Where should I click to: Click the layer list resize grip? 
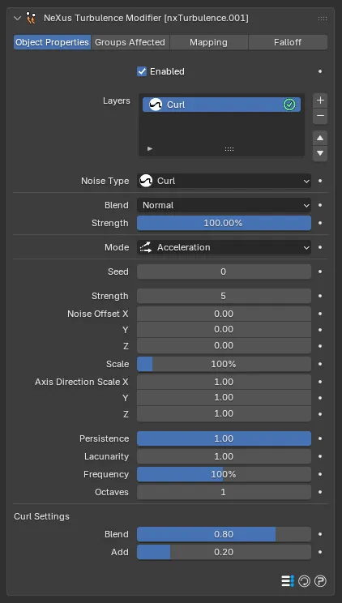pyautogui.click(x=229, y=149)
